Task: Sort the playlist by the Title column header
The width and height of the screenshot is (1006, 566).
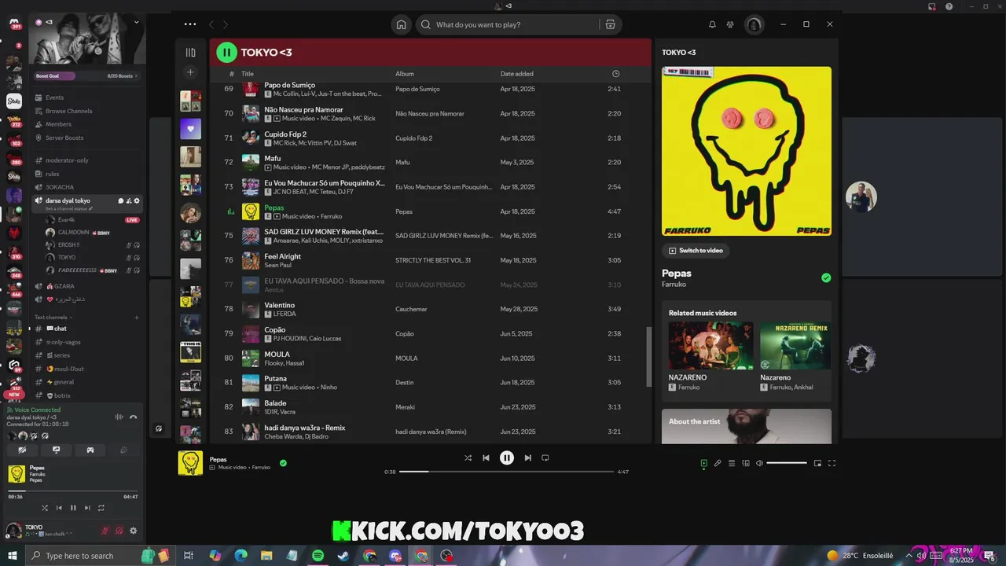Action: pos(248,74)
